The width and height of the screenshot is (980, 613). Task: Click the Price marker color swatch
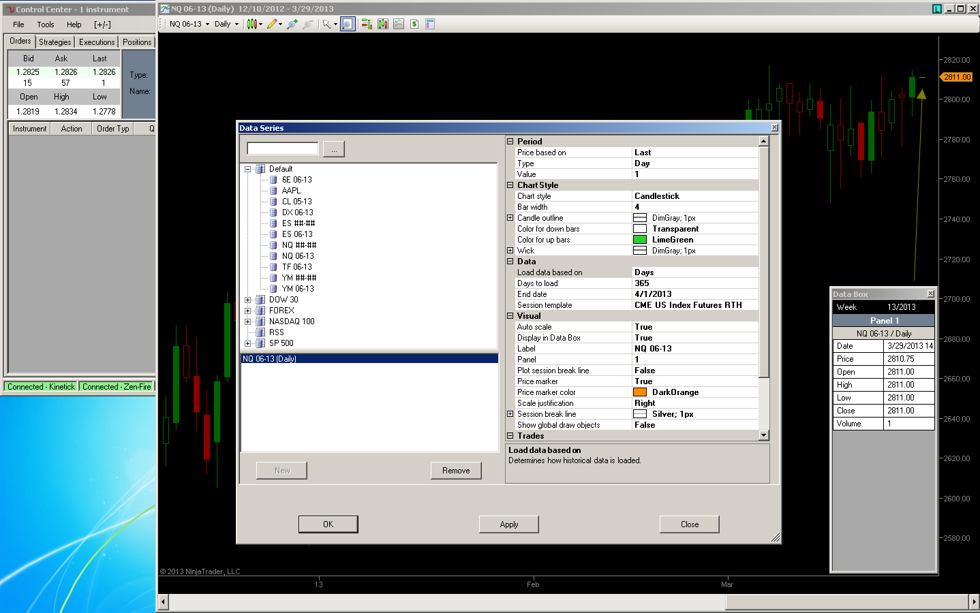tap(640, 392)
